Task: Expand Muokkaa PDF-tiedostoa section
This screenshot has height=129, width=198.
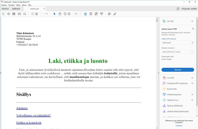Action: (x=192, y=83)
